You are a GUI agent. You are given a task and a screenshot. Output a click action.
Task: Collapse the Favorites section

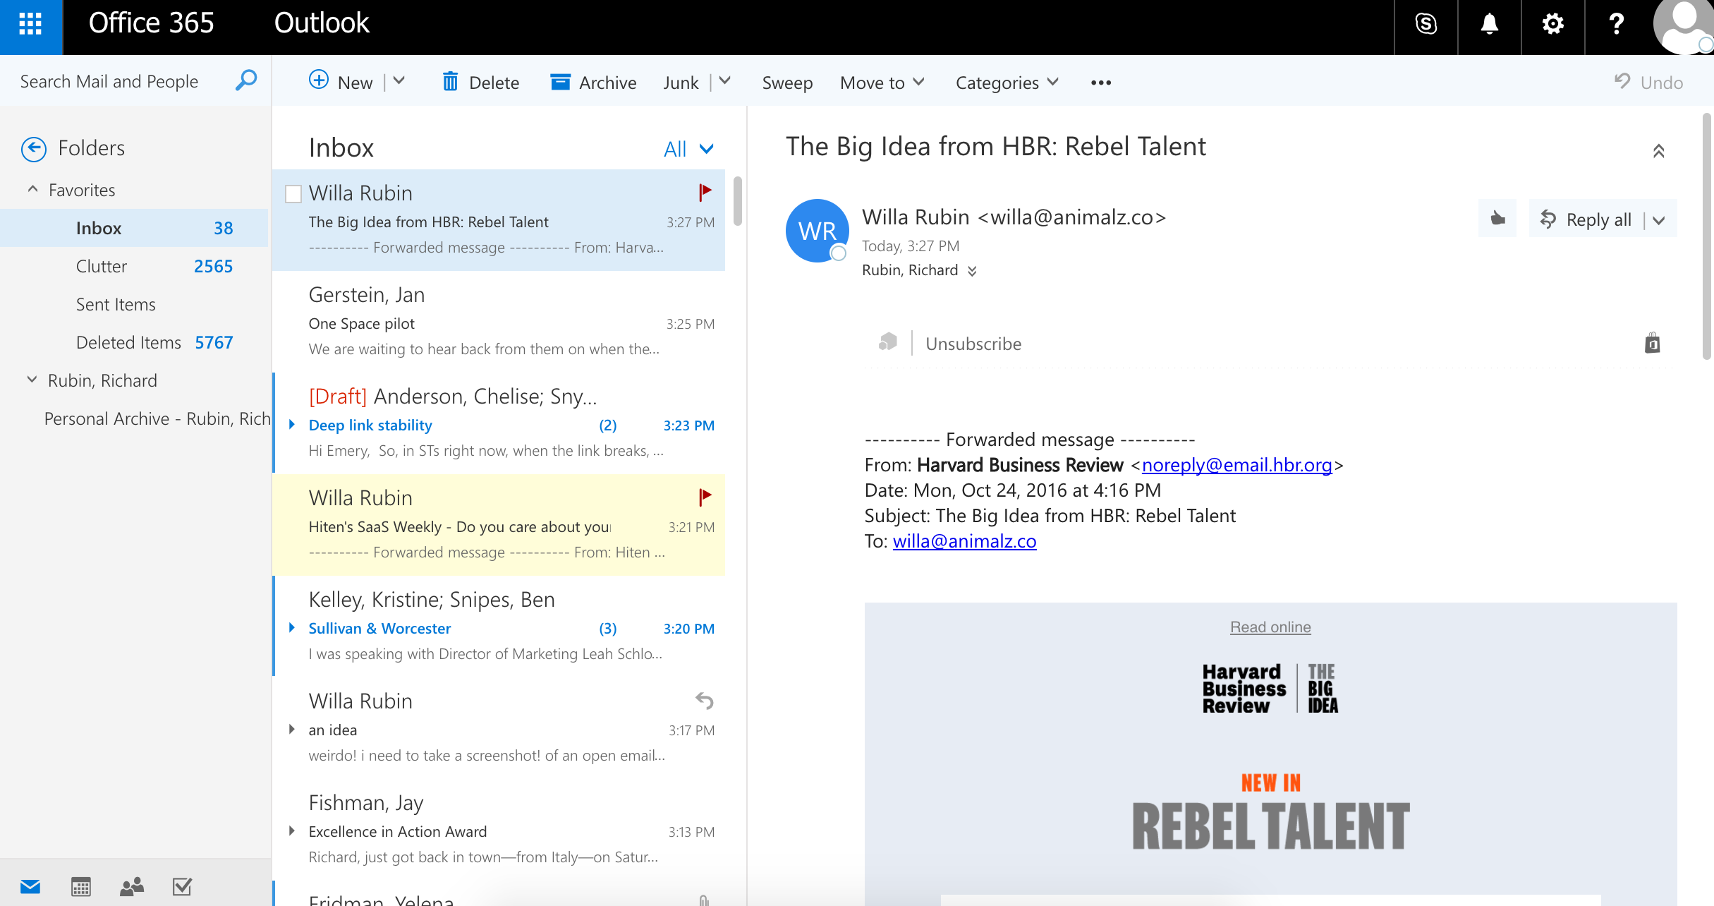(x=32, y=189)
